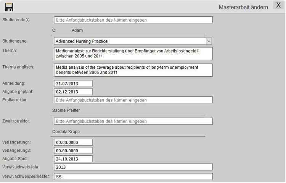Click the Thema text area

click(133, 54)
